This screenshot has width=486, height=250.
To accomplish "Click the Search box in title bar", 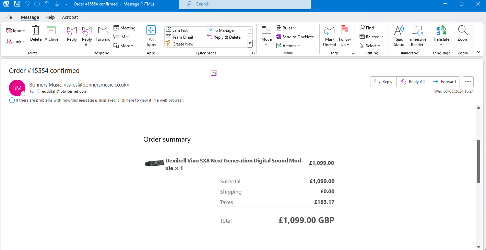I will pos(245,4).
